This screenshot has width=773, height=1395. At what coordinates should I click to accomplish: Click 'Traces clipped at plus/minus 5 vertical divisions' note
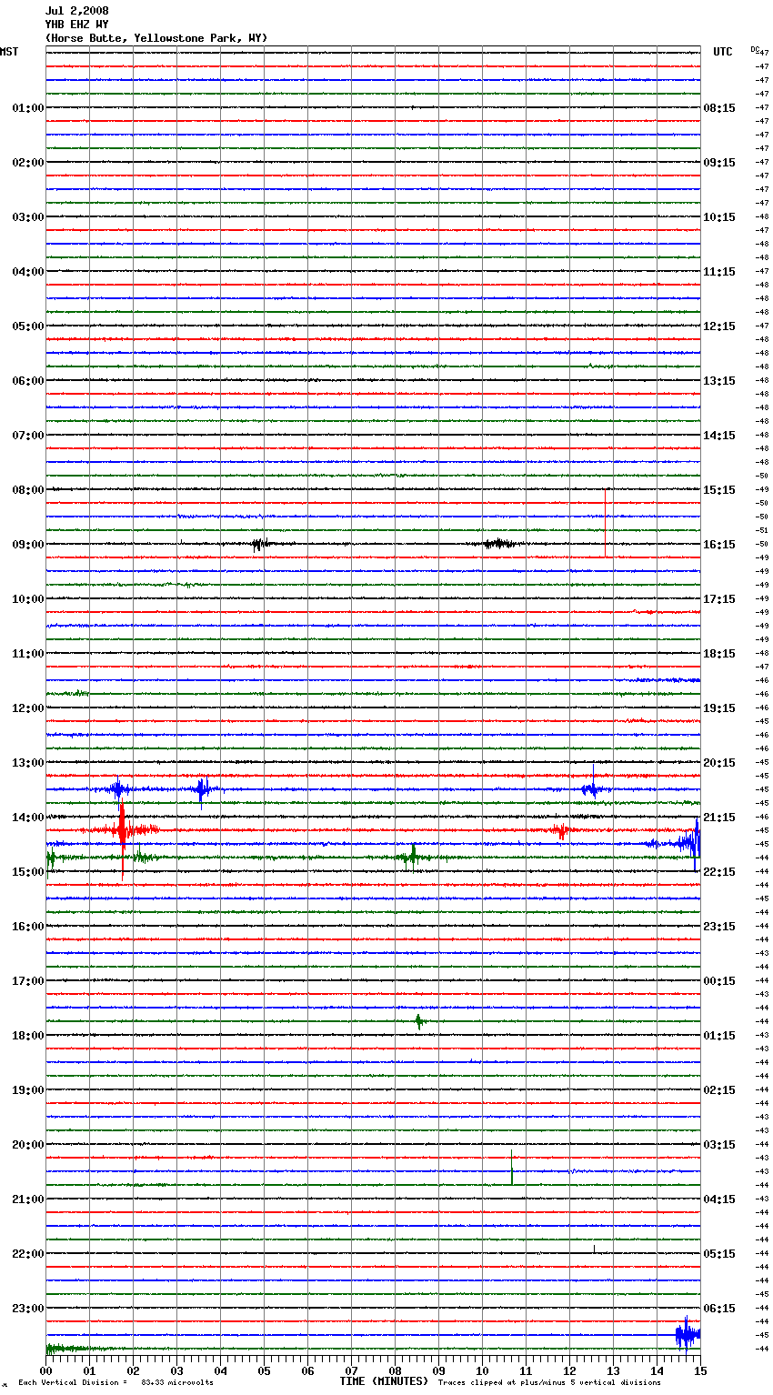(549, 1383)
